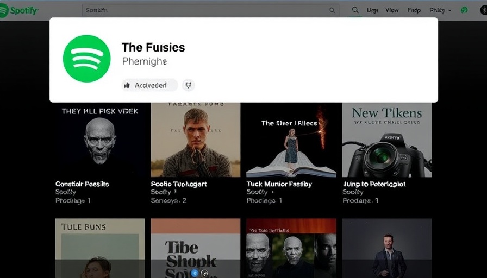Click the subtitle Phernighe in the card
The image size is (487, 278).
pos(145,61)
